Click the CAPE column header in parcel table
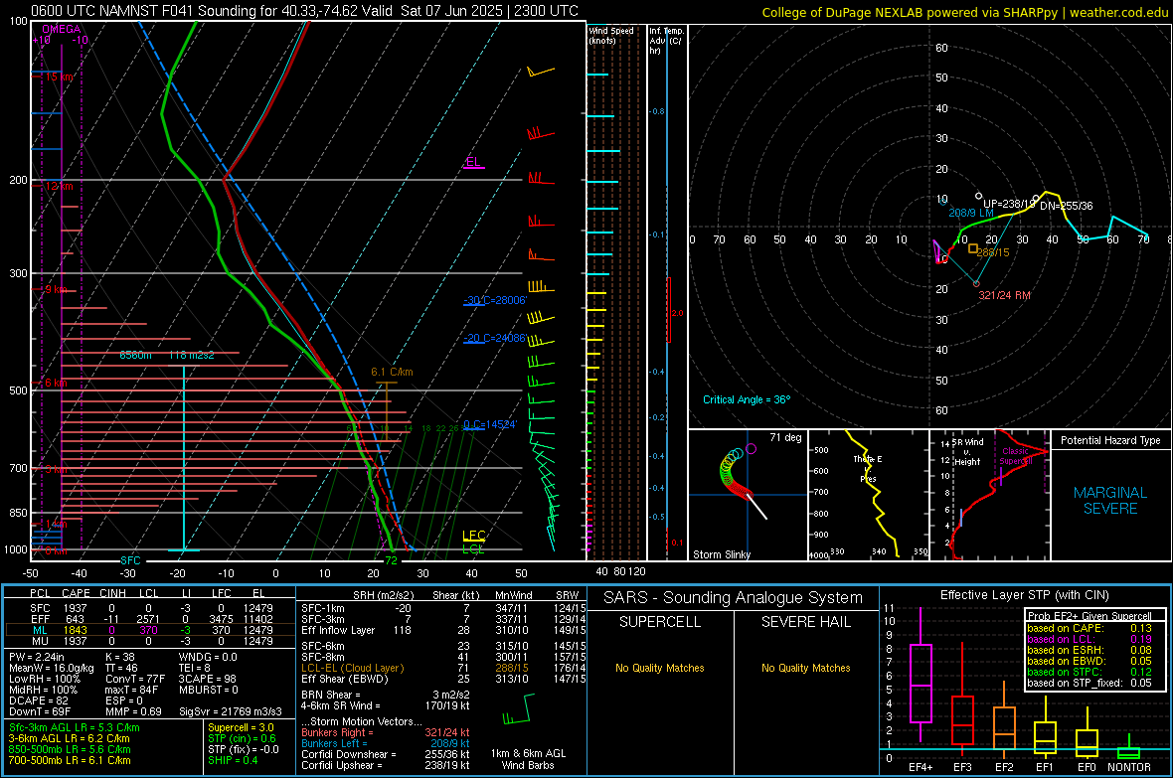 [x=76, y=593]
